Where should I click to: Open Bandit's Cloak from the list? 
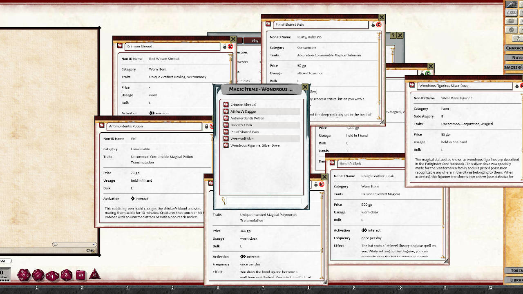click(x=241, y=125)
